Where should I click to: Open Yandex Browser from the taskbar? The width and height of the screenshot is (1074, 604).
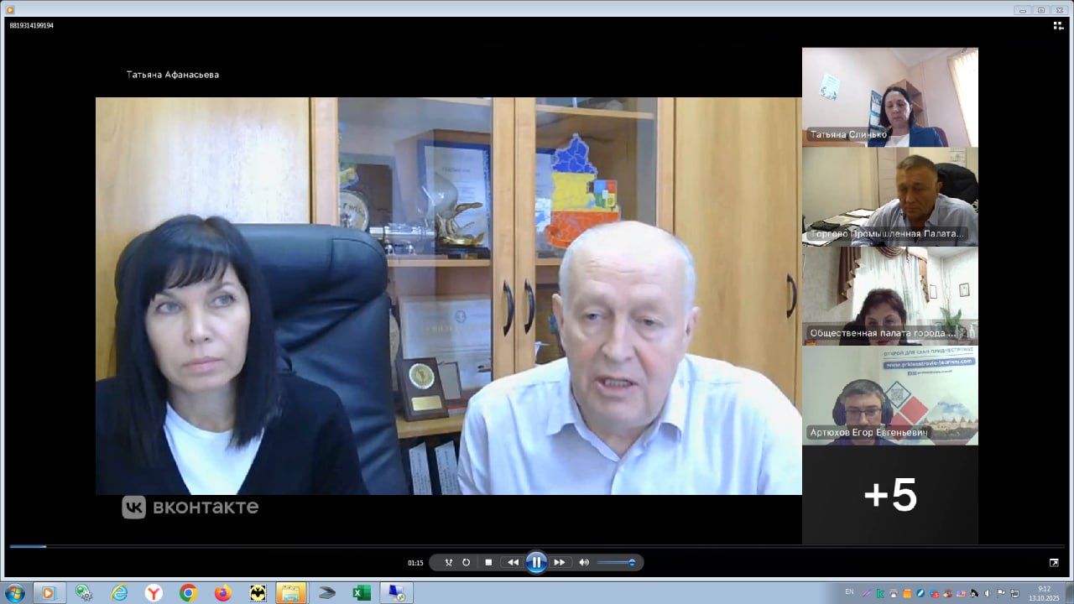pyautogui.click(x=154, y=593)
